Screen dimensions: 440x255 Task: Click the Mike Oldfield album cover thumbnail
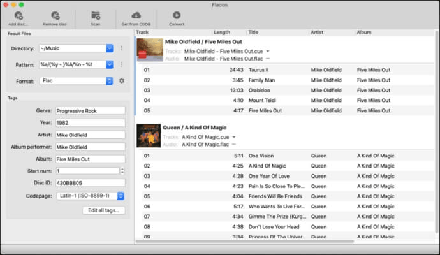click(150, 50)
